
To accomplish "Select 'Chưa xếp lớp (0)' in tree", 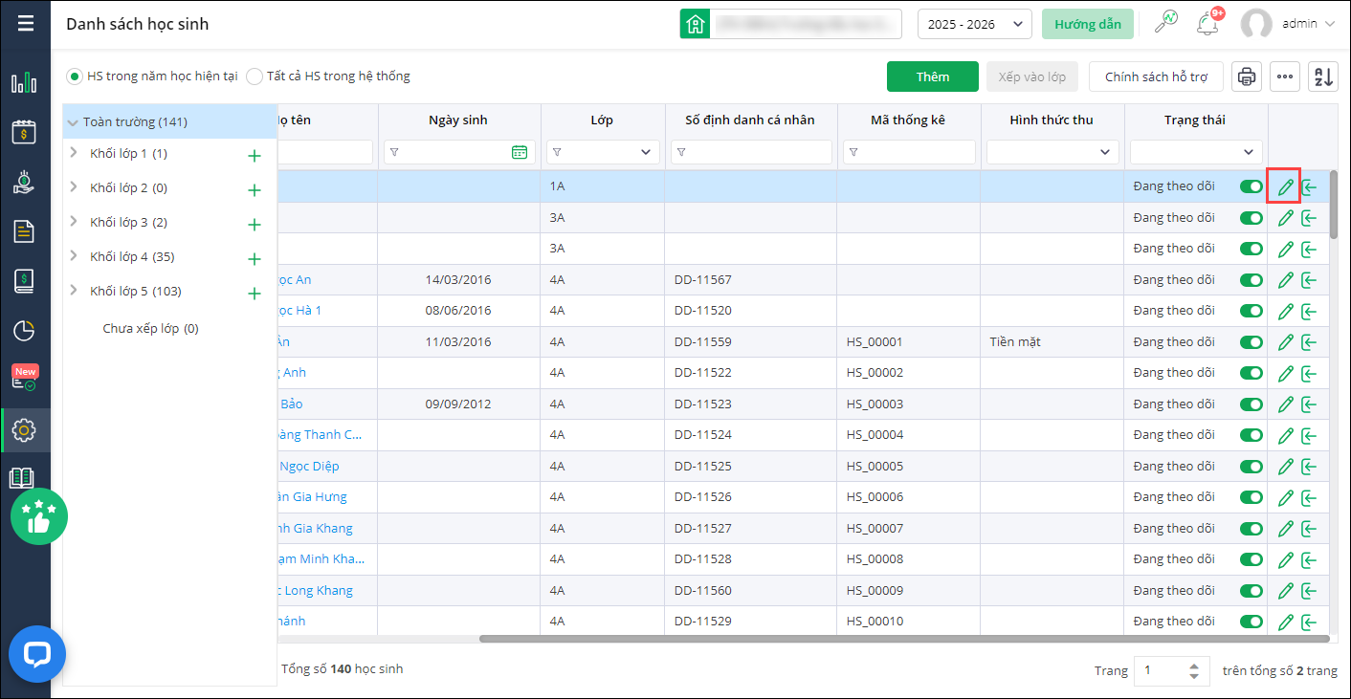I will click(150, 328).
